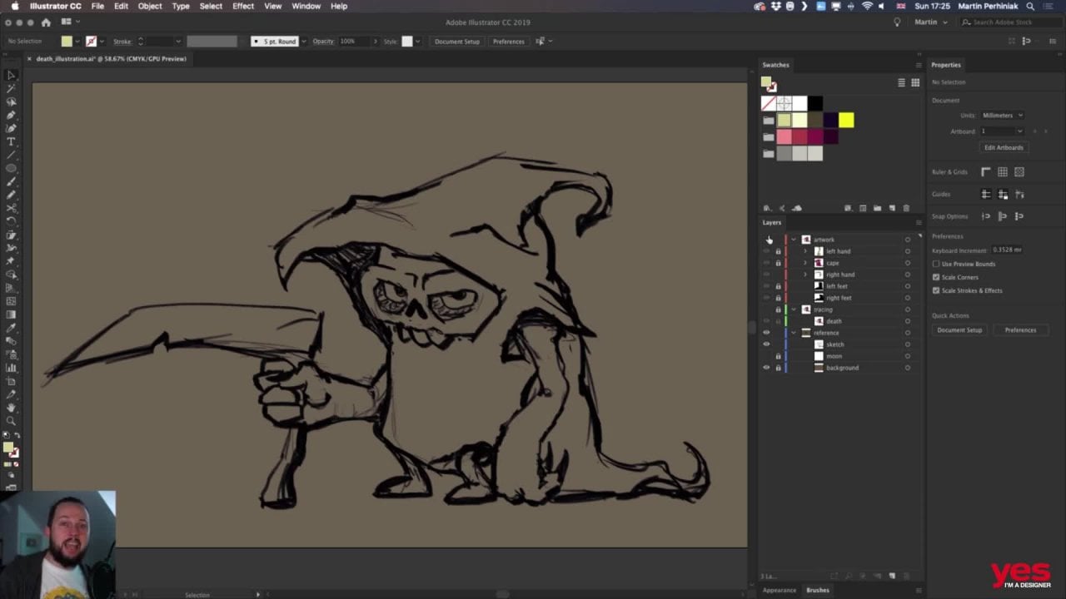Pick the Zoom magnifier tool
Screen dimensions: 1066x599
click(x=11, y=421)
